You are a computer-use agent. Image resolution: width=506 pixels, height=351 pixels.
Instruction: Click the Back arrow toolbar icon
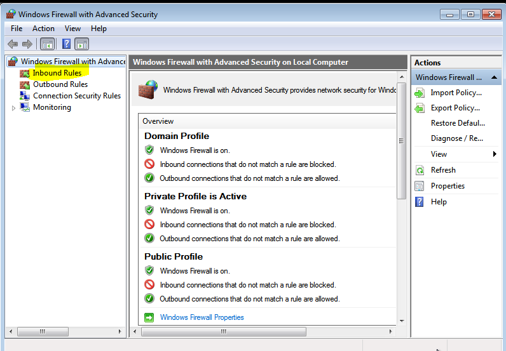click(x=13, y=44)
